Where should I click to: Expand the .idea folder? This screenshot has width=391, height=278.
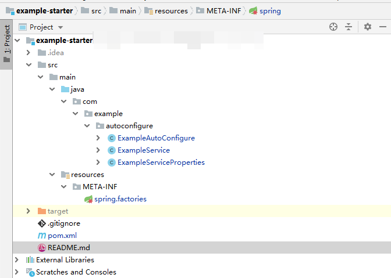click(x=29, y=52)
